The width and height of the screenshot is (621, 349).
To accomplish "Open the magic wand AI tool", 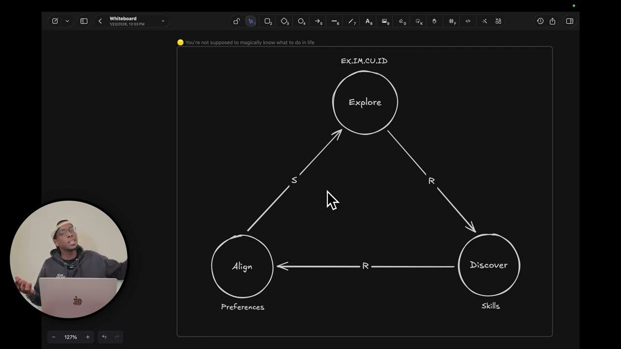I will (x=484, y=21).
